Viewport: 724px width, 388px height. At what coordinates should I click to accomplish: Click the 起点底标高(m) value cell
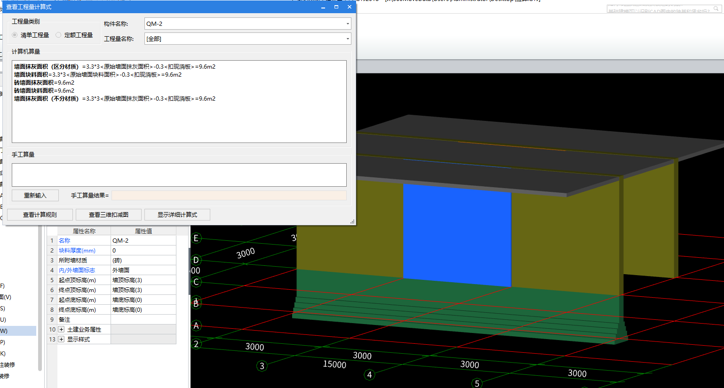coord(143,300)
